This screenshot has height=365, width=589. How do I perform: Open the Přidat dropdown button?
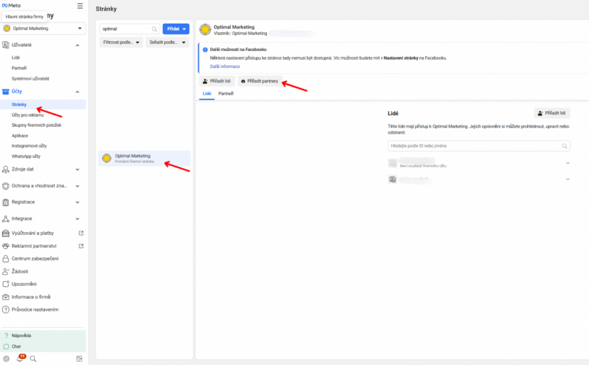click(176, 29)
